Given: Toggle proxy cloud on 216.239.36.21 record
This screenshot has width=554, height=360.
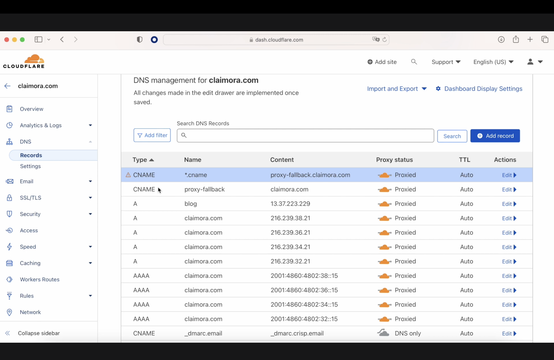Looking at the screenshot, I should click(384, 233).
